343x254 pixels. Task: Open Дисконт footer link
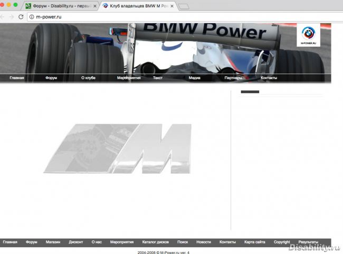[75, 242]
